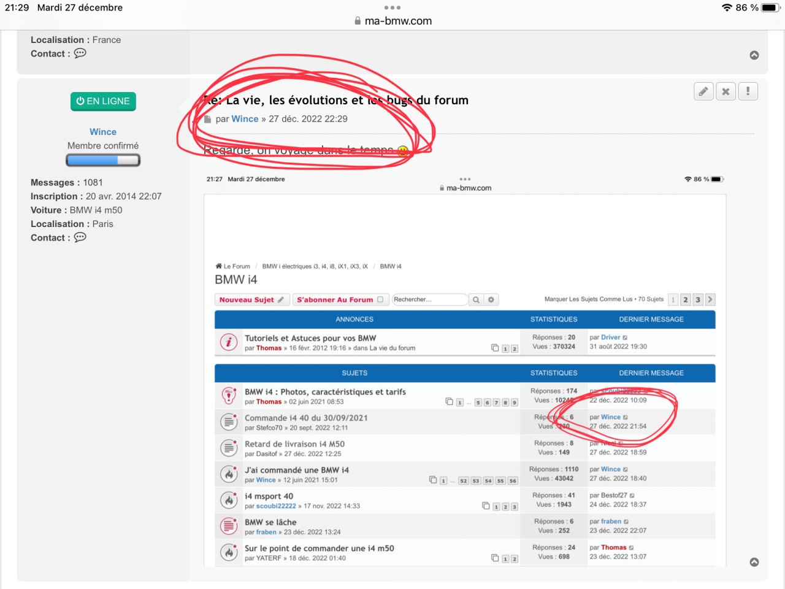Open contact bubble under Localisation : Paris
785x589 pixels.
[x=80, y=237]
